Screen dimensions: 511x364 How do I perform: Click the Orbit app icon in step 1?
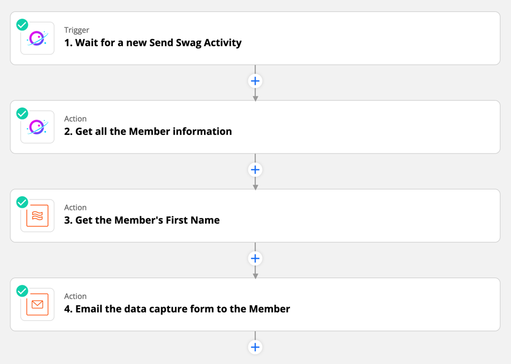pyautogui.click(x=37, y=38)
